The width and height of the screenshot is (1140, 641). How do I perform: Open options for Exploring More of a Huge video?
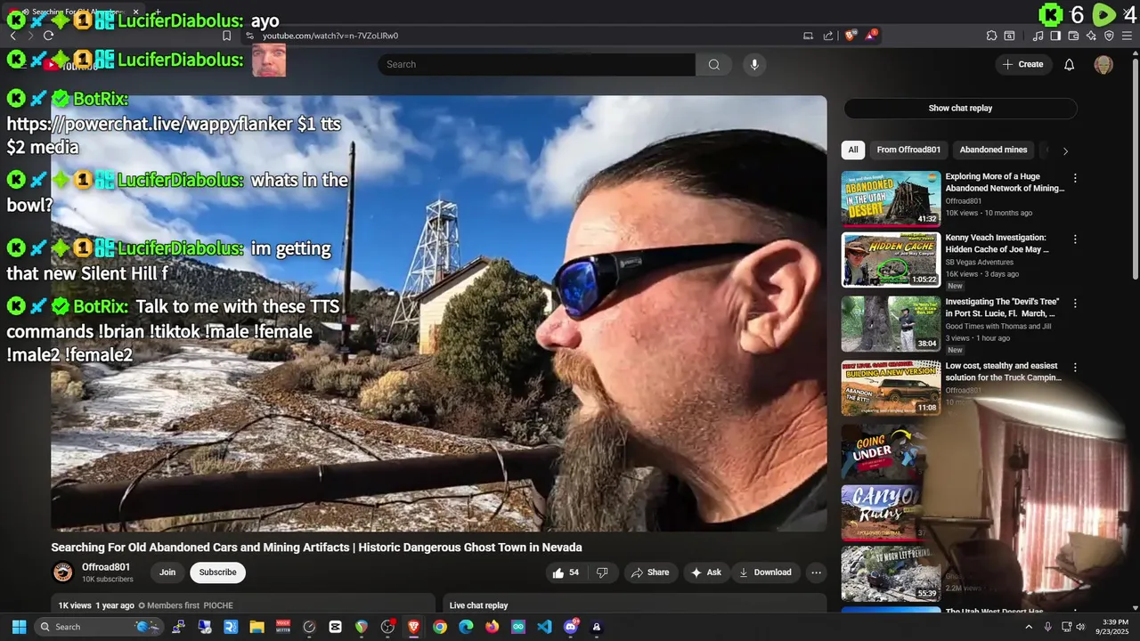(x=1075, y=178)
